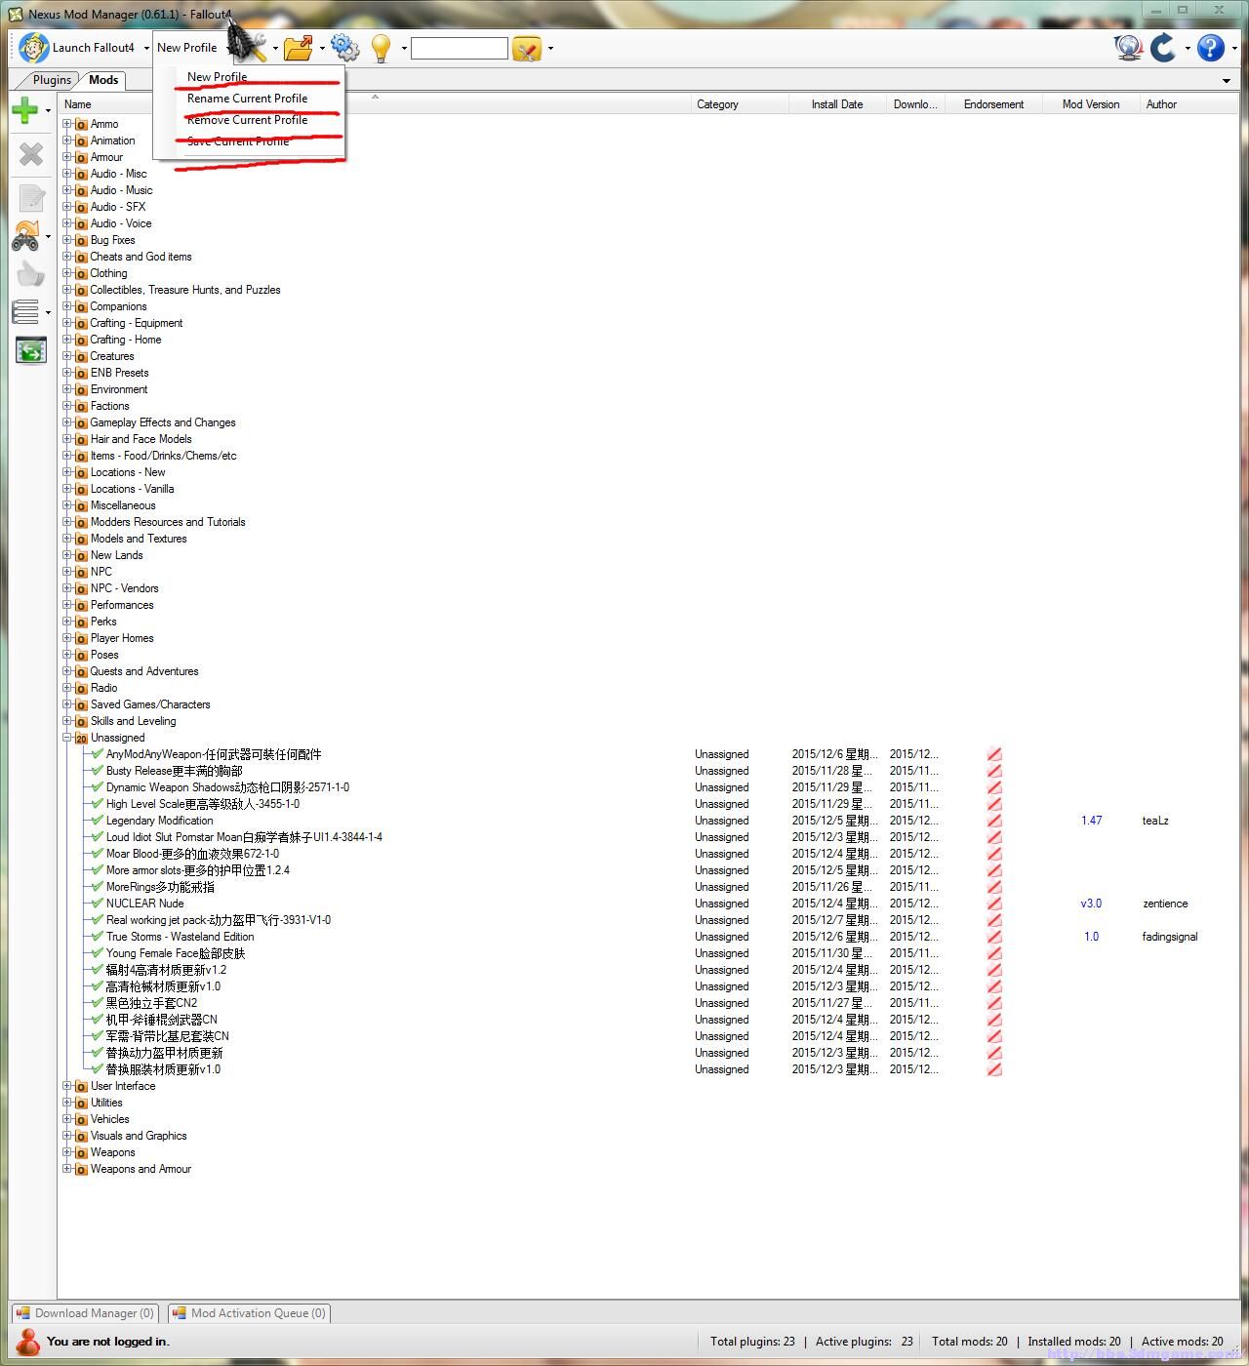Click the green plus Add Mod icon
This screenshot has width=1249, height=1366.
(25, 110)
